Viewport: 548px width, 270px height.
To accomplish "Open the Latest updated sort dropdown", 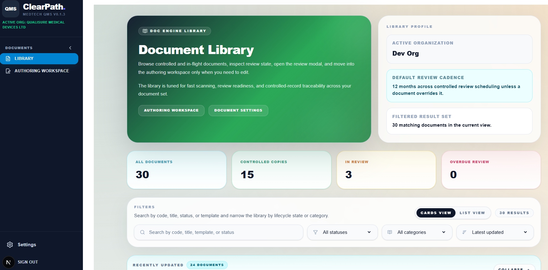I will [x=495, y=232].
